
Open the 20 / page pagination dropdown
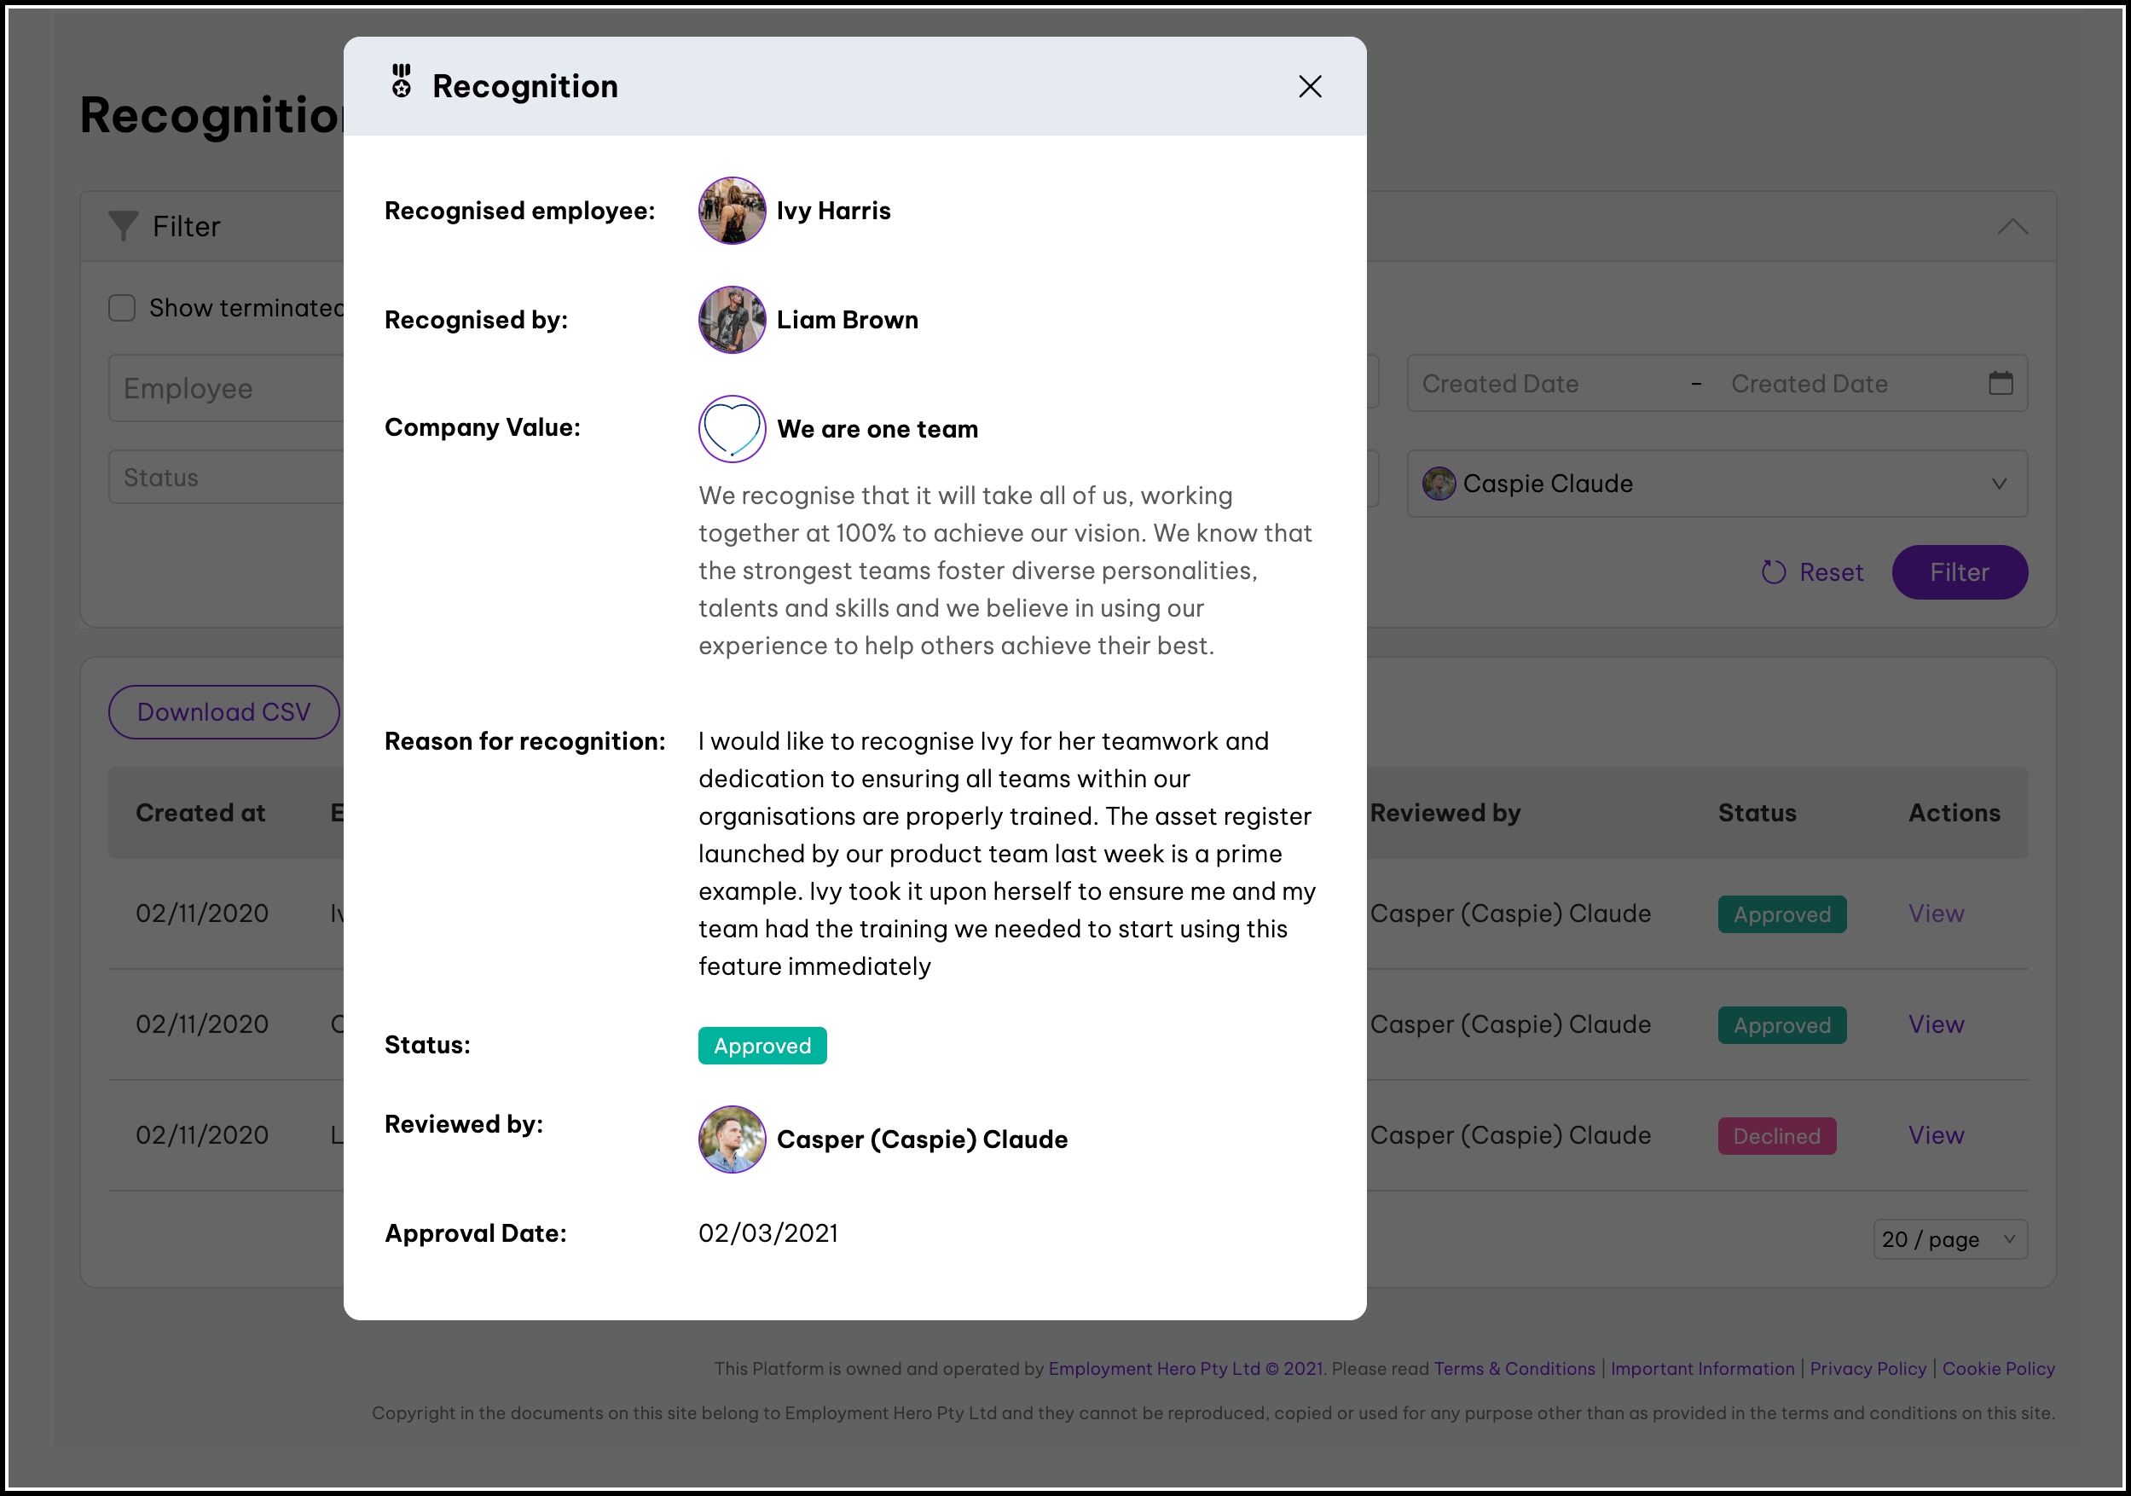[x=1949, y=1239]
